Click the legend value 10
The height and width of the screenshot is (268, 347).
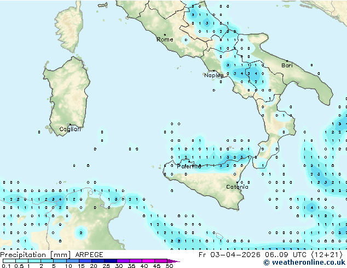(68, 266)
